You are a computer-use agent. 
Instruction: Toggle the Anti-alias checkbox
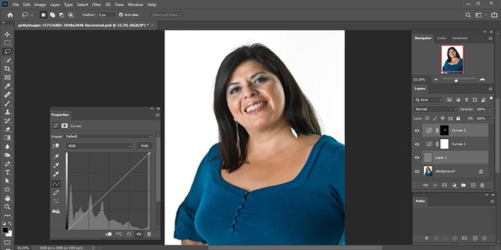tap(121, 15)
